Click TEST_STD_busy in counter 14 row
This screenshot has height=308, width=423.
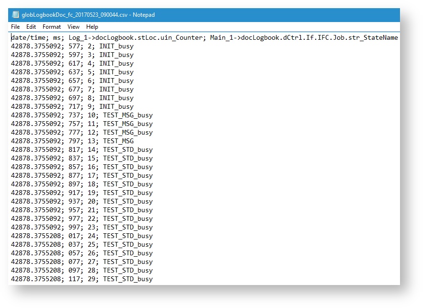(128, 149)
